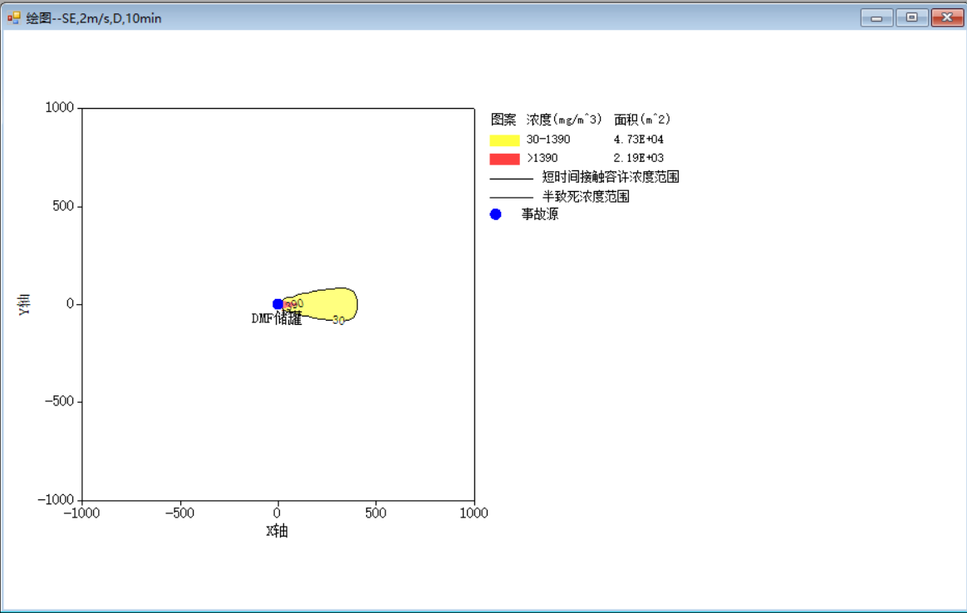Click the 事故源 legend text
The image size is (967, 613).
pos(540,214)
